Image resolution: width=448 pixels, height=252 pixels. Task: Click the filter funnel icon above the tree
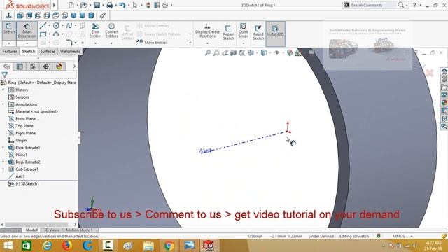coord(5,75)
